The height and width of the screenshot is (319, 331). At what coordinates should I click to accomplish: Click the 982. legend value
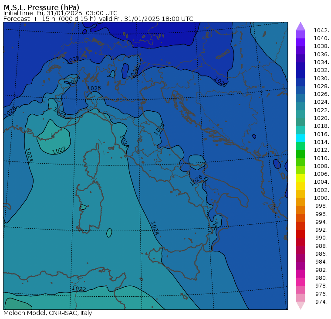coord(322,270)
